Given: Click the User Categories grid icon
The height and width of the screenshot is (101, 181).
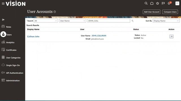Looking at the screenshot, I should tap(3, 57).
